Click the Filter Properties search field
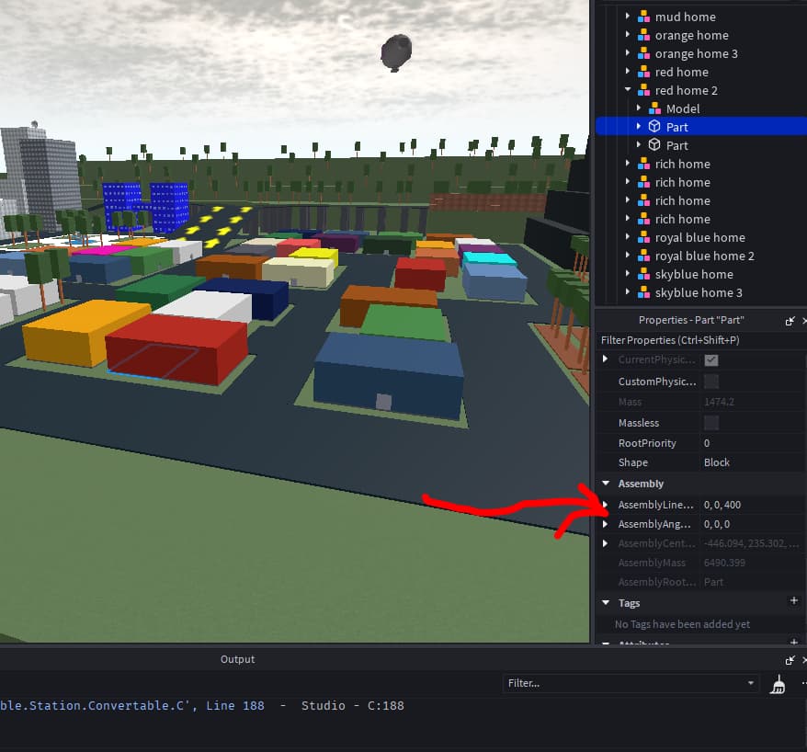Viewport: 807px width, 752px height. [x=701, y=340]
